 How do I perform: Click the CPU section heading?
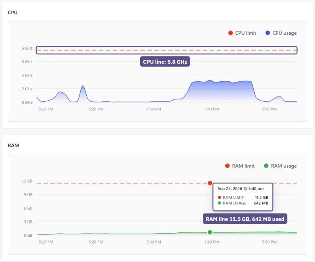pos(13,13)
